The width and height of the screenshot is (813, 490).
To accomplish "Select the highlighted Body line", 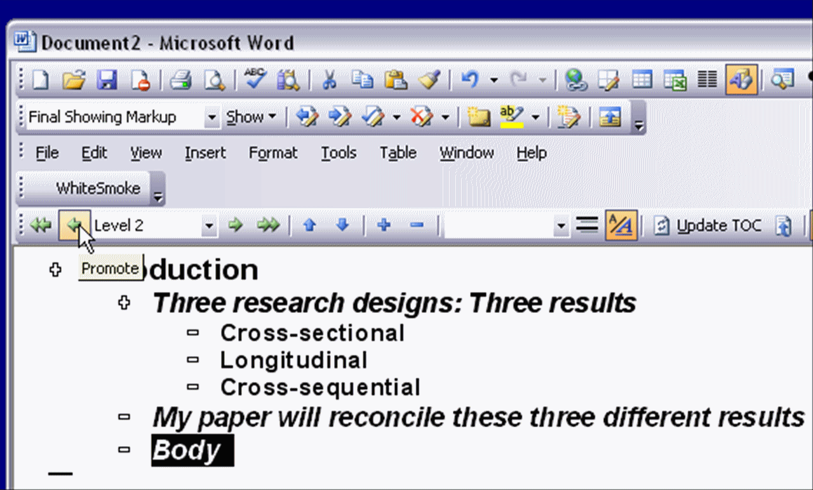I will point(192,450).
